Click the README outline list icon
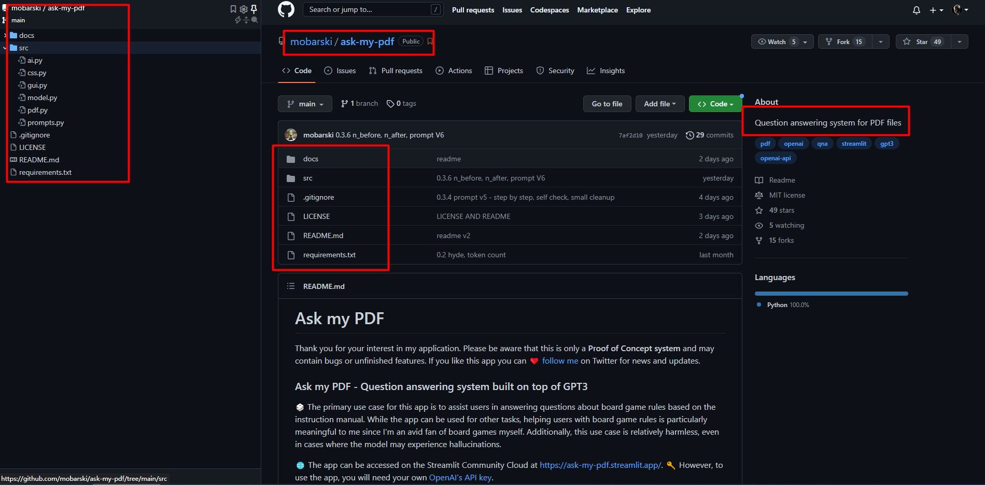This screenshot has height=485, width=985. point(291,286)
